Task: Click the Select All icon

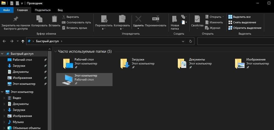Action: (x=230, y=17)
